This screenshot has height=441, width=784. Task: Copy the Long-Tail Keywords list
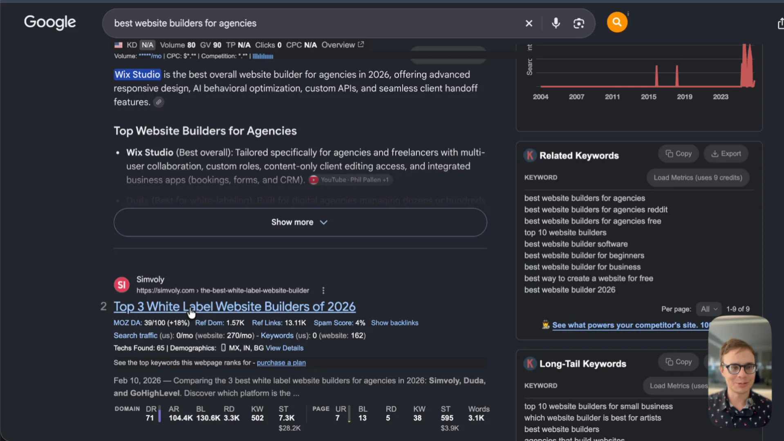click(679, 362)
